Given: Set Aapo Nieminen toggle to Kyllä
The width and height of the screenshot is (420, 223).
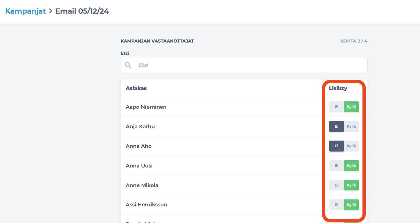Looking at the screenshot, I should point(351,107).
